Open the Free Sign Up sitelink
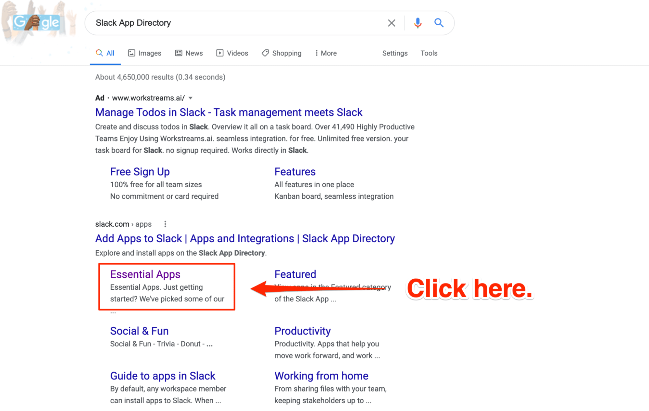The image size is (649, 411). pyautogui.click(x=140, y=172)
